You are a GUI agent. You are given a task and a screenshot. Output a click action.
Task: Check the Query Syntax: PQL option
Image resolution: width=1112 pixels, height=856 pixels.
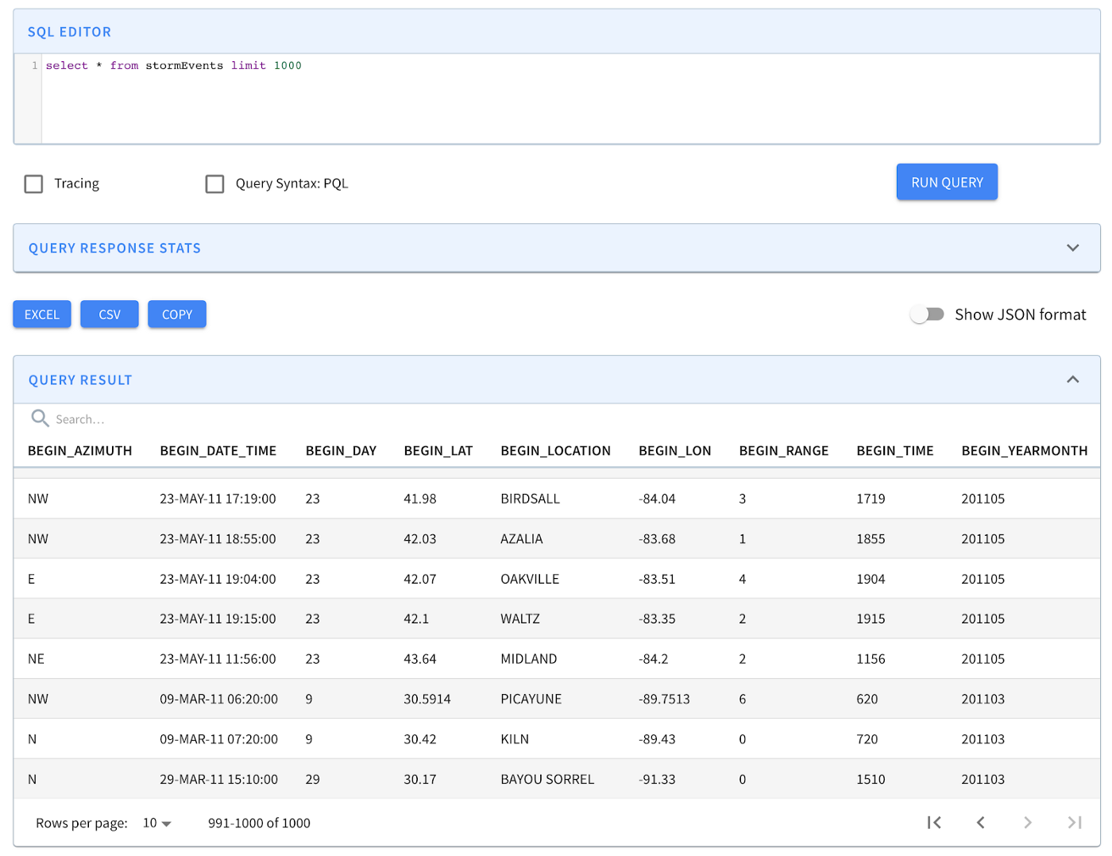tap(214, 183)
